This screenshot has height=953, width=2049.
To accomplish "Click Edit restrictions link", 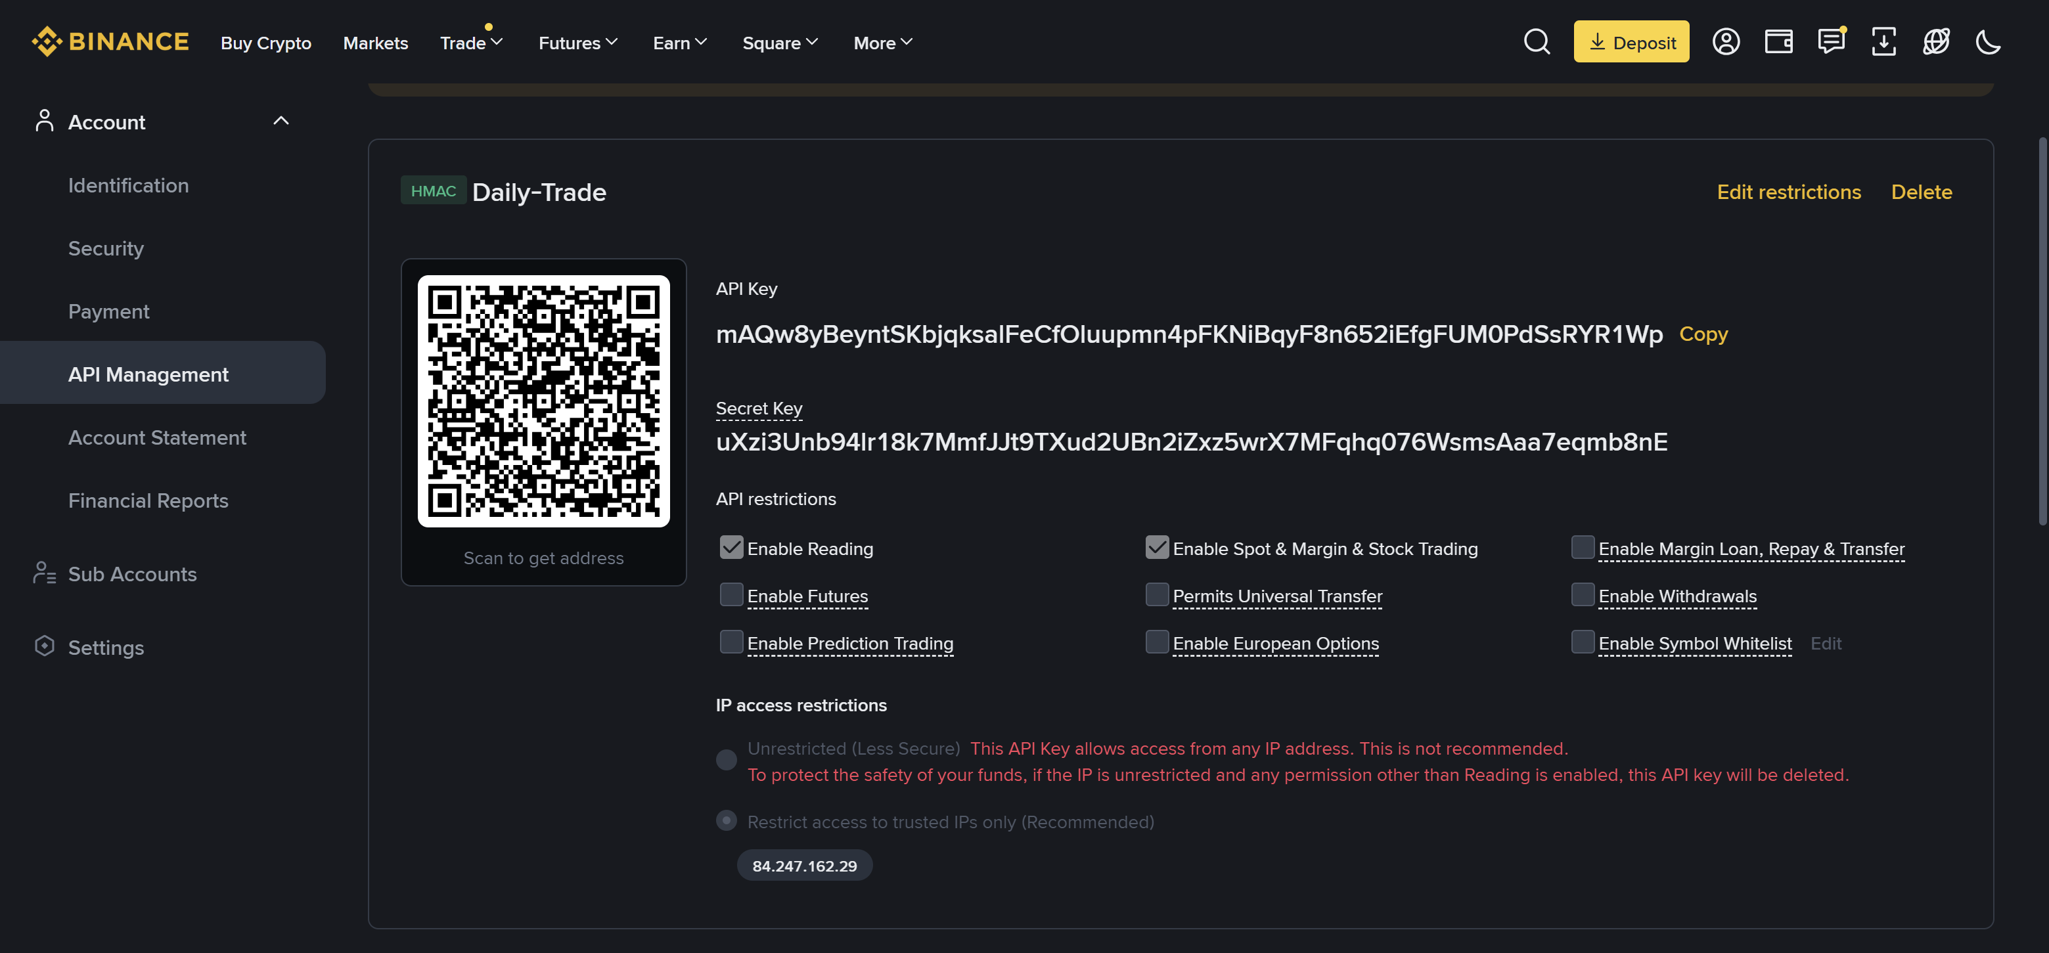I will pyautogui.click(x=1788, y=192).
